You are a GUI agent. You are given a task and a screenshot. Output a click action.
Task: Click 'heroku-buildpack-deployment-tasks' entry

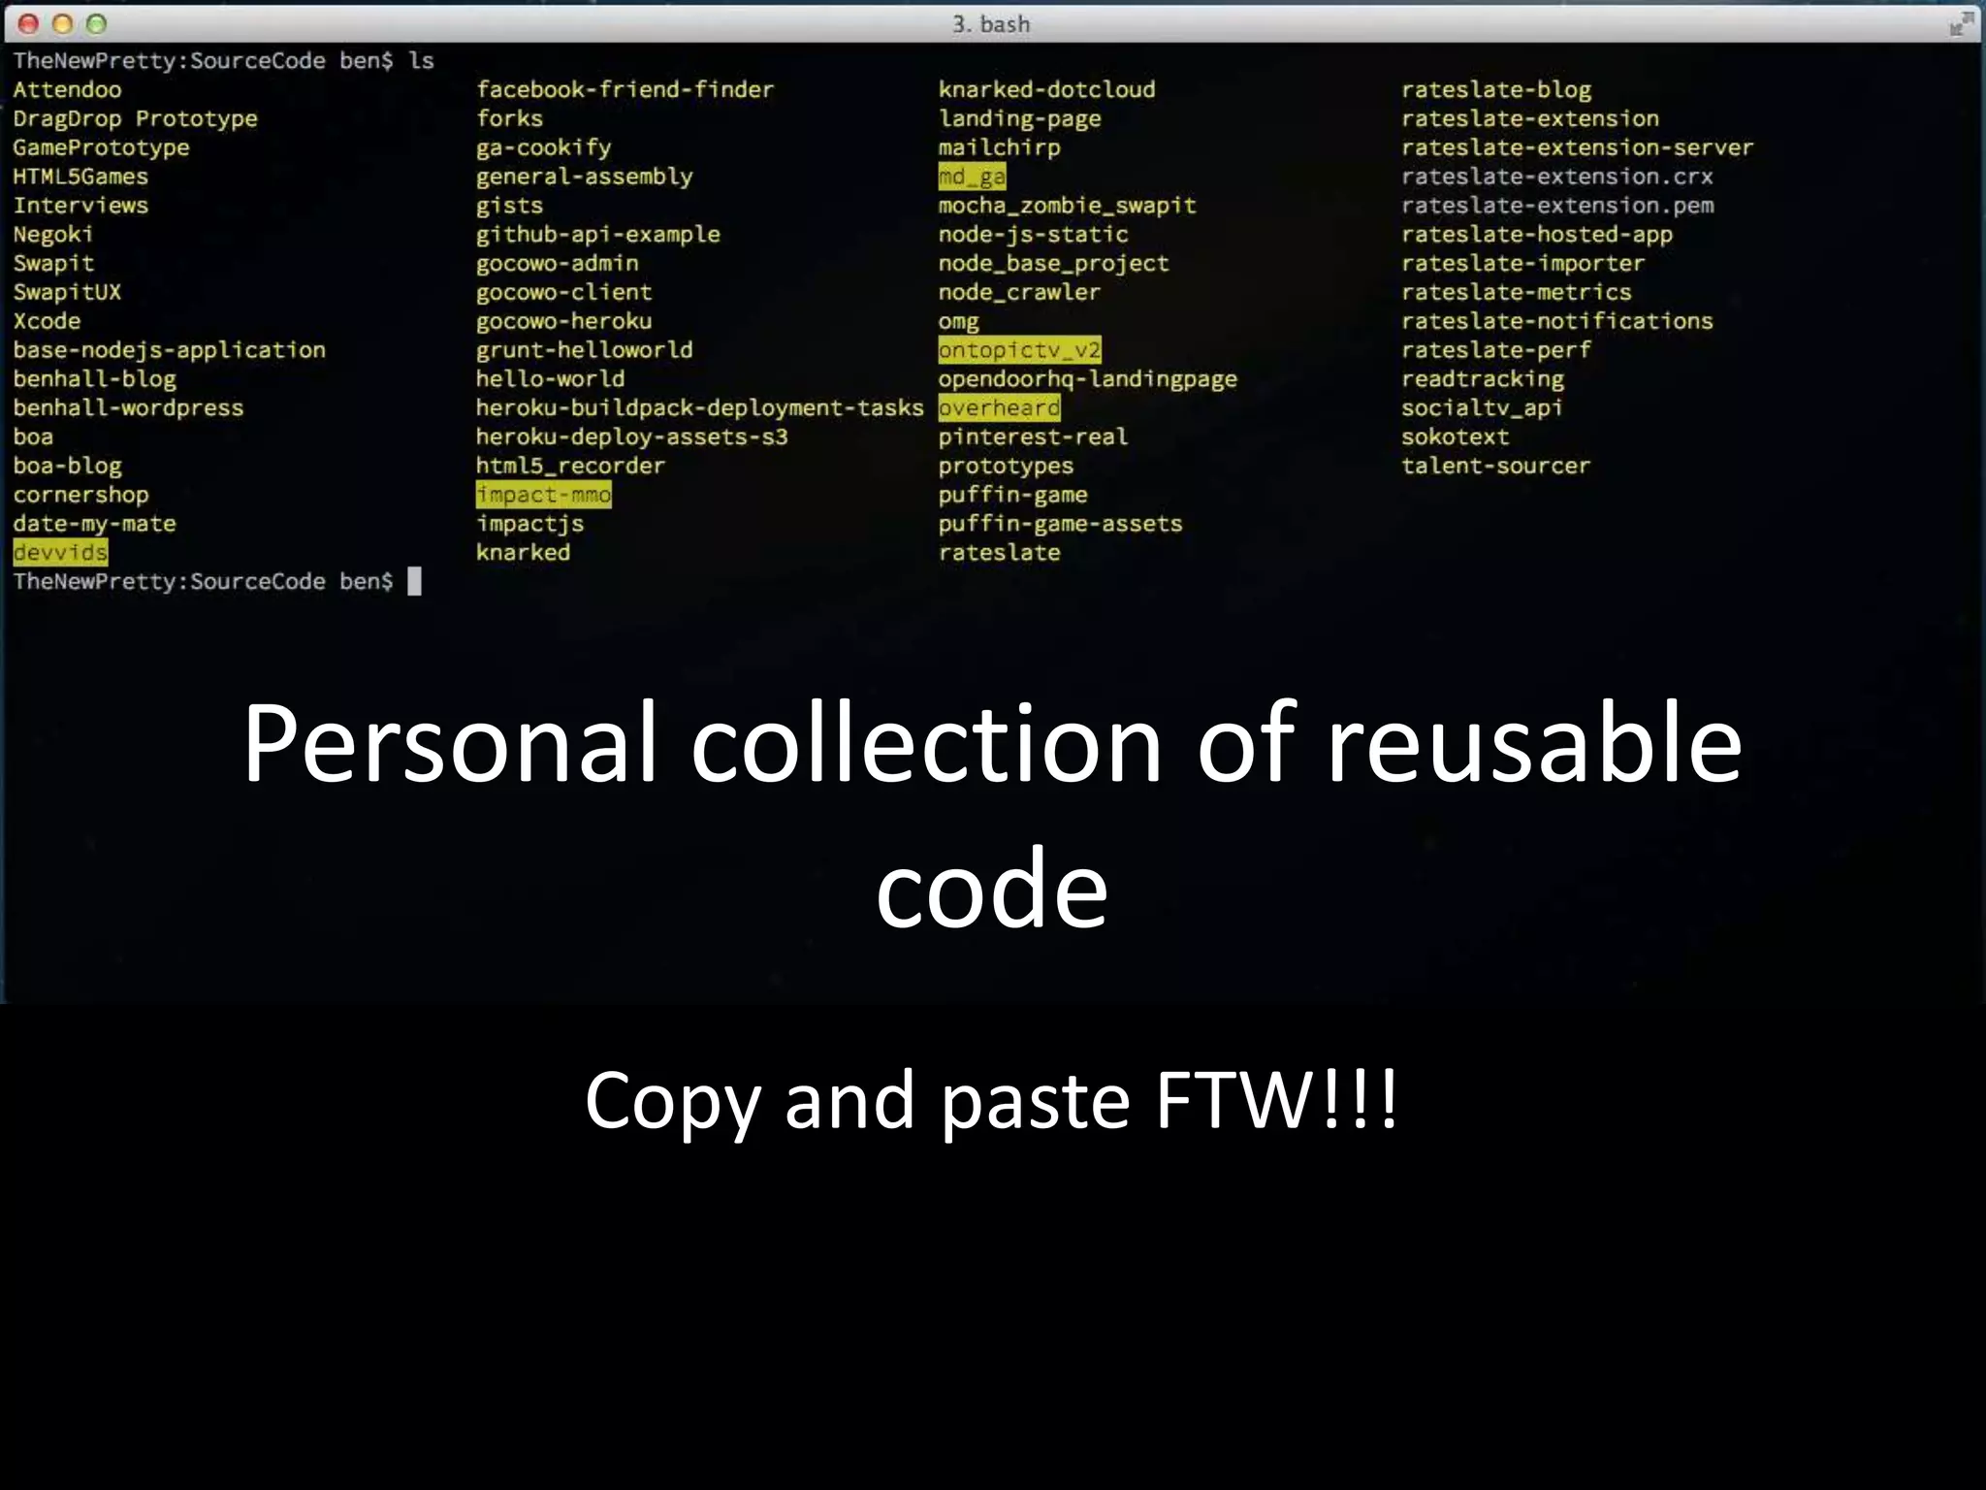pos(699,407)
